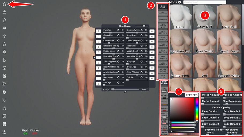Click the Eyebrow Wrinkle number field
This screenshot has width=244, height=137.
tap(152, 31)
